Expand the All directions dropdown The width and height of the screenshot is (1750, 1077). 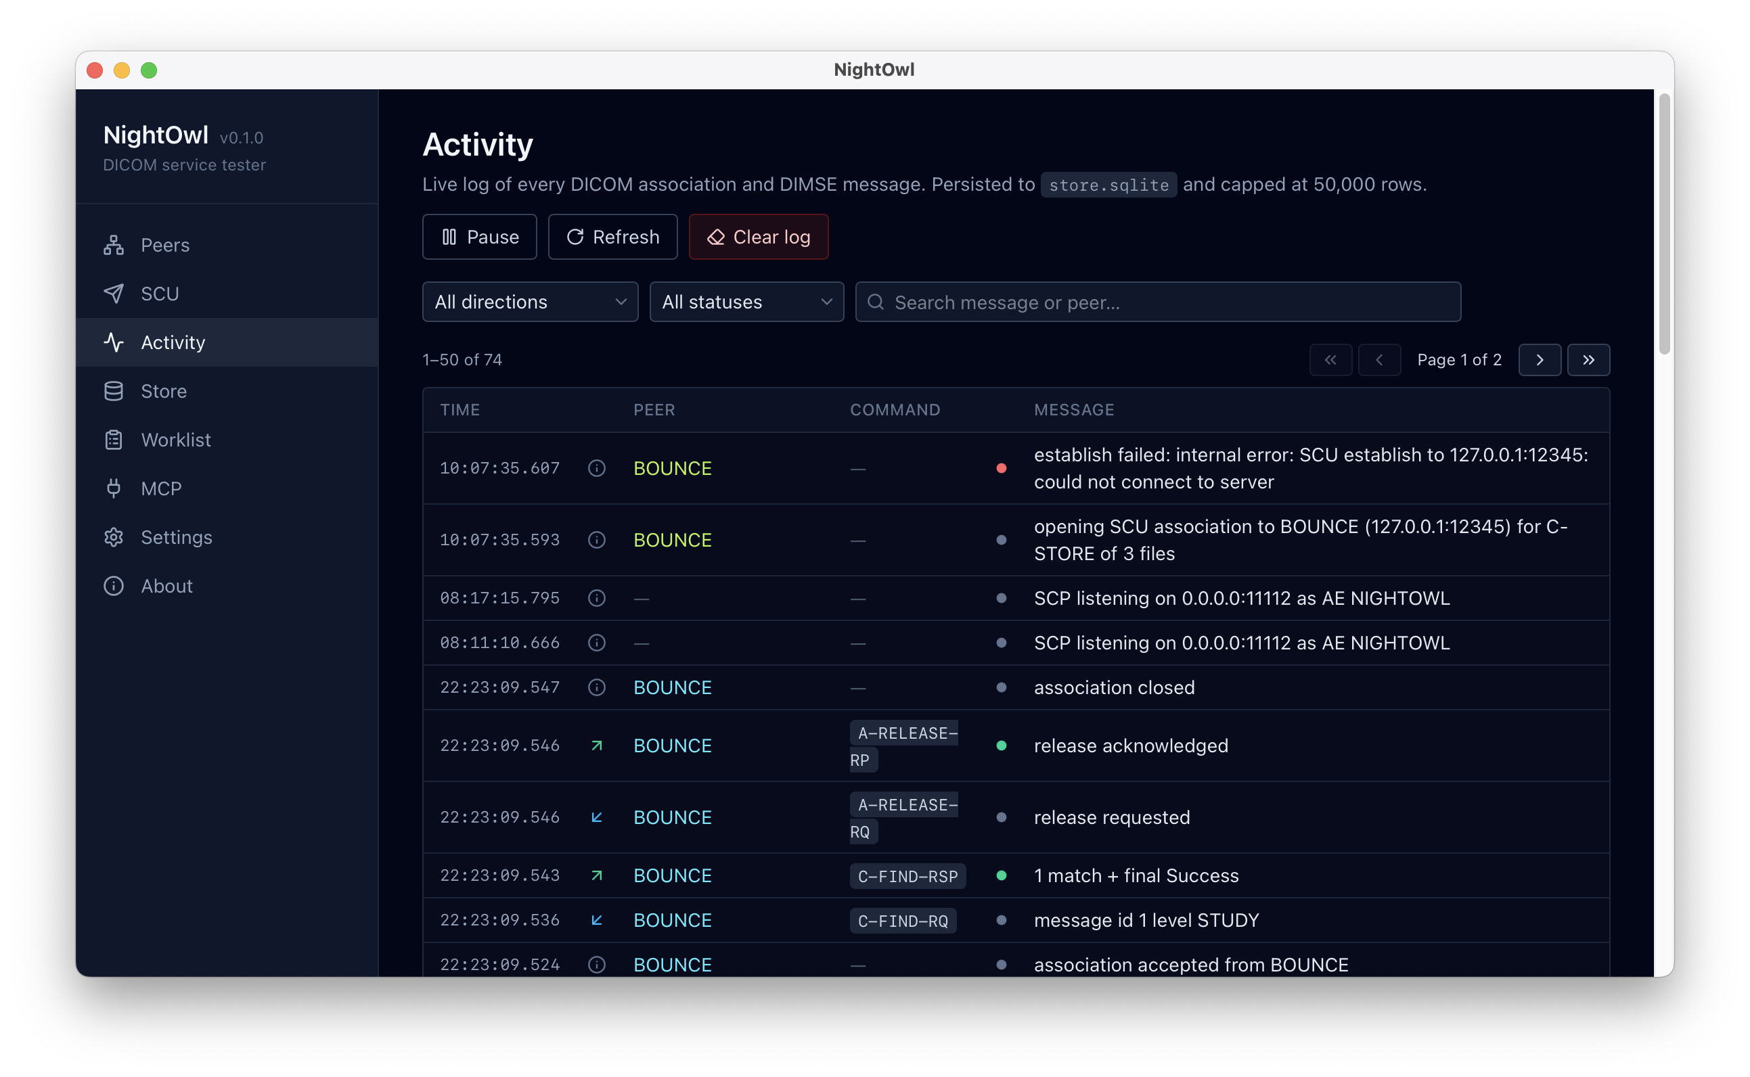tap(530, 302)
